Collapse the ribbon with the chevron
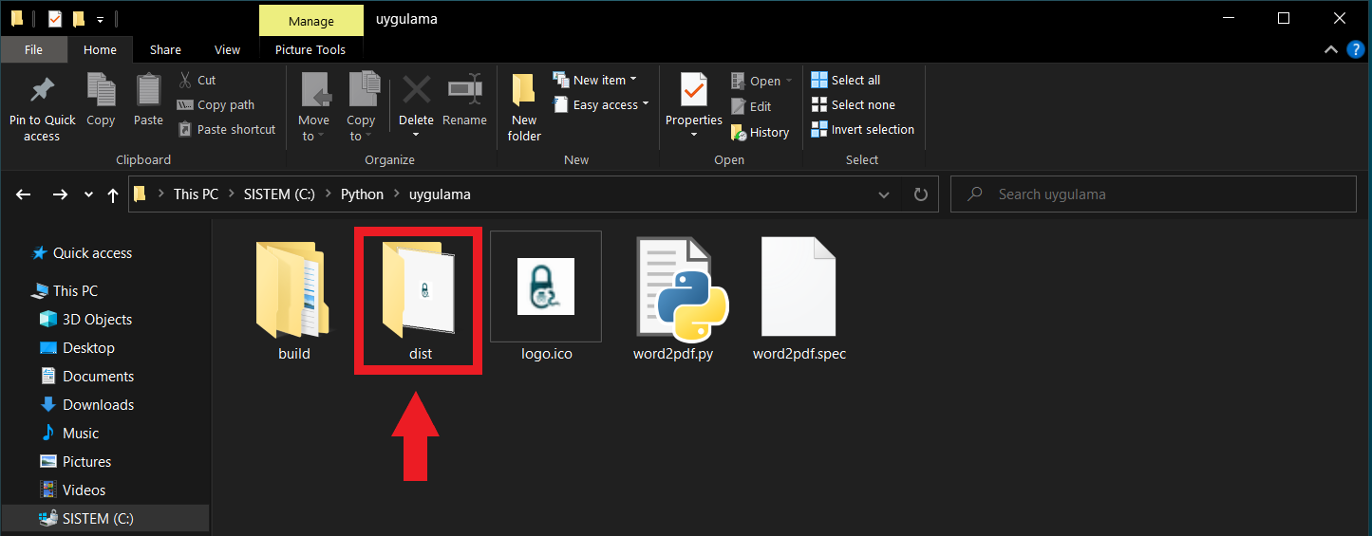 [x=1331, y=49]
